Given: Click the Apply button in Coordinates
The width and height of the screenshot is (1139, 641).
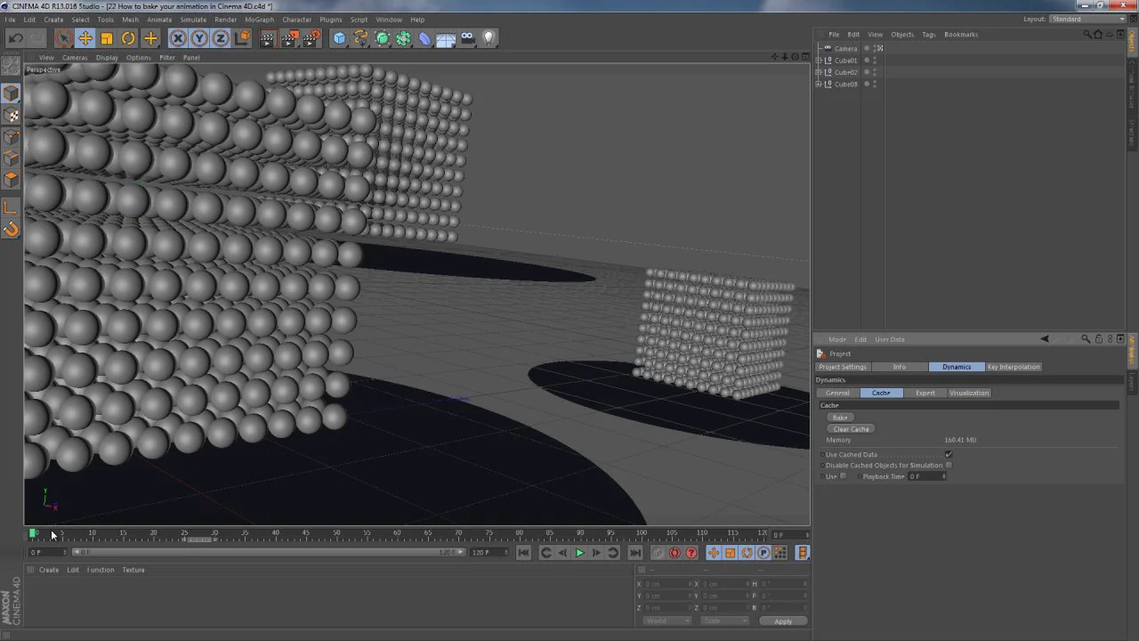Looking at the screenshot, I should (x=783, y=621).
